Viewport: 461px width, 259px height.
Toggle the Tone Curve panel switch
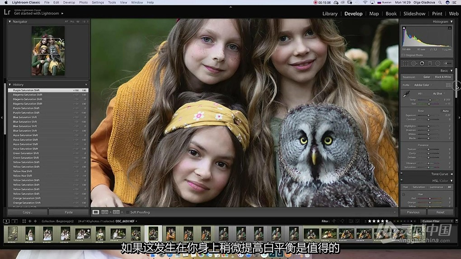pyautogui.click(x=401, y=173)
